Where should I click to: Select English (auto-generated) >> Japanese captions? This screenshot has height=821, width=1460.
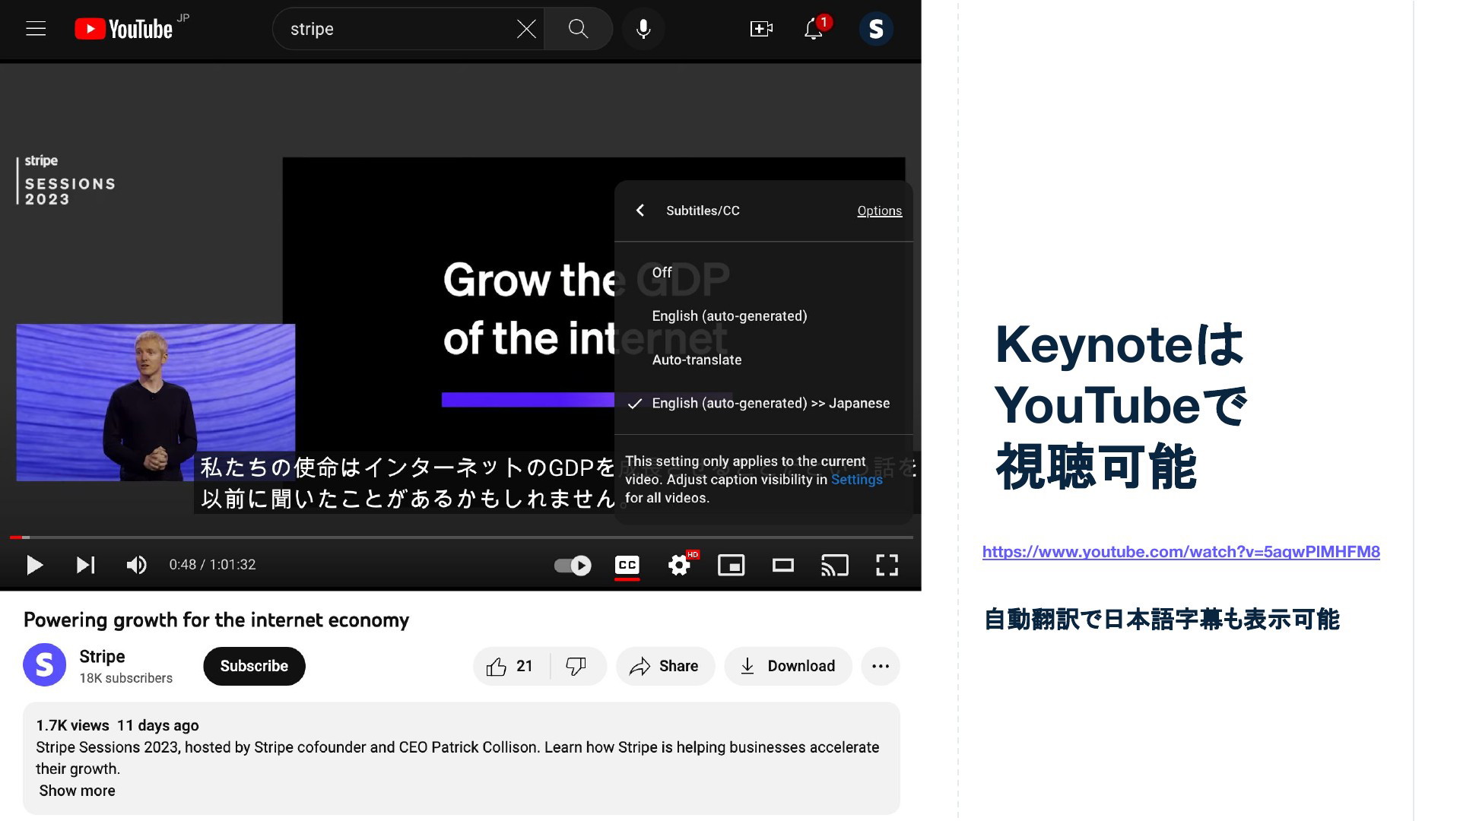[763, 404]
